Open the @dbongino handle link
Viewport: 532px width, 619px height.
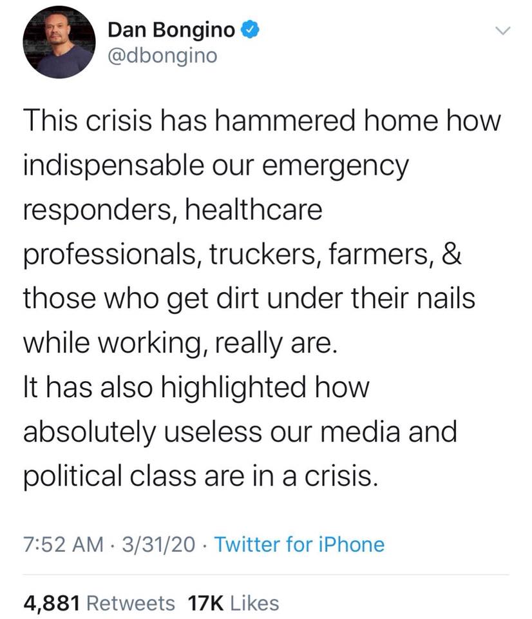(x=162, y=55)
